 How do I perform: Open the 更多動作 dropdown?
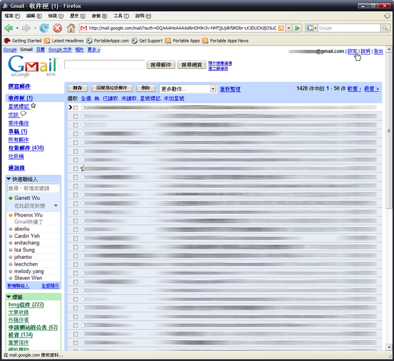pos(188,89)
